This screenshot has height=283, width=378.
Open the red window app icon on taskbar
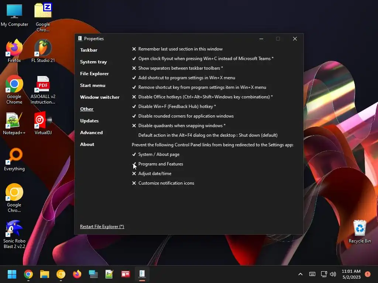[126, 274]
